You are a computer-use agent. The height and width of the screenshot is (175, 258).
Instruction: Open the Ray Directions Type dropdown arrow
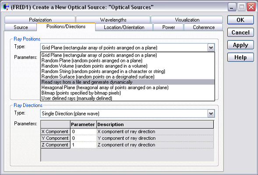coord(211,114)
